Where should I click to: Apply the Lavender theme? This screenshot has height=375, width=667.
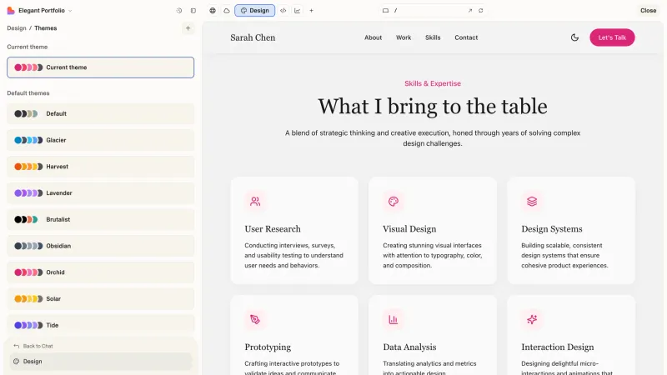100,193
